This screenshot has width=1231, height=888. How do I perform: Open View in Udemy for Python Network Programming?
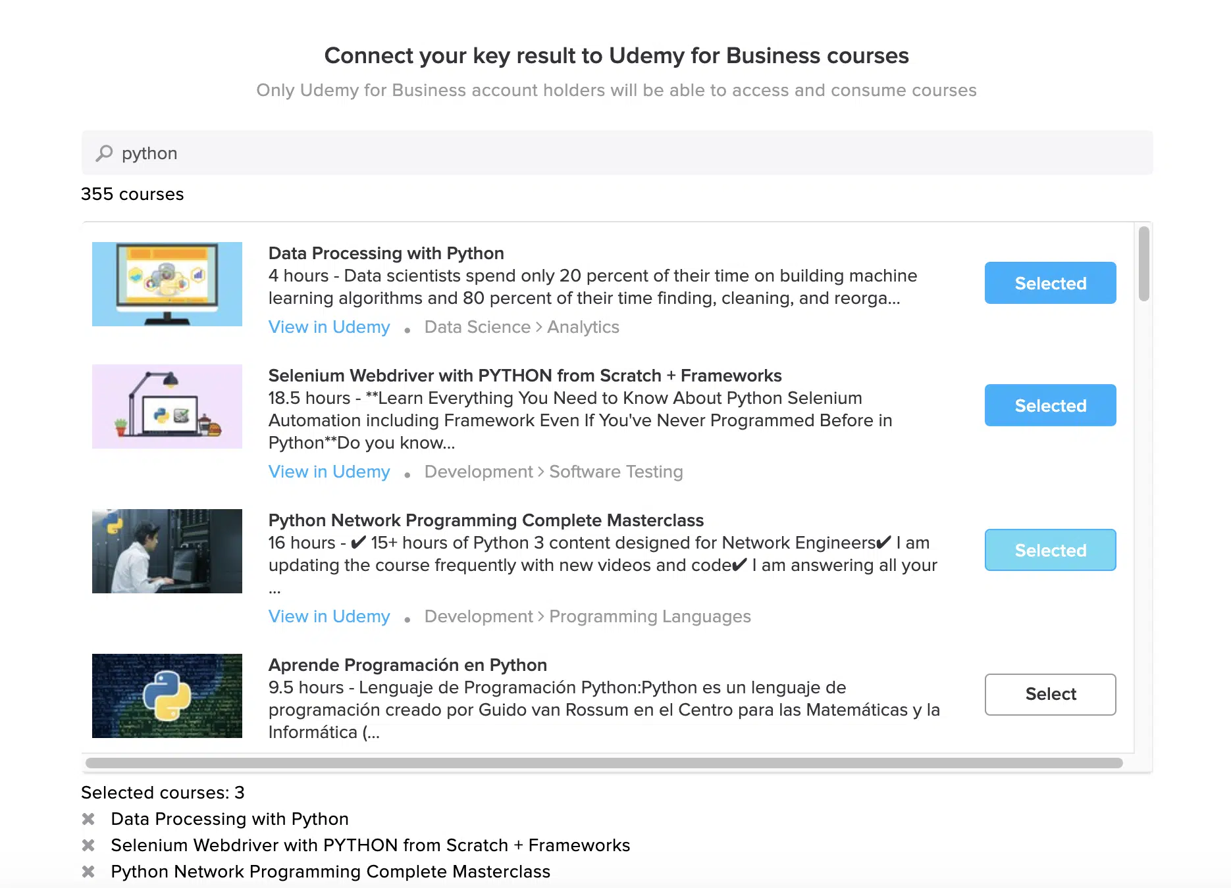pos(329,616)
